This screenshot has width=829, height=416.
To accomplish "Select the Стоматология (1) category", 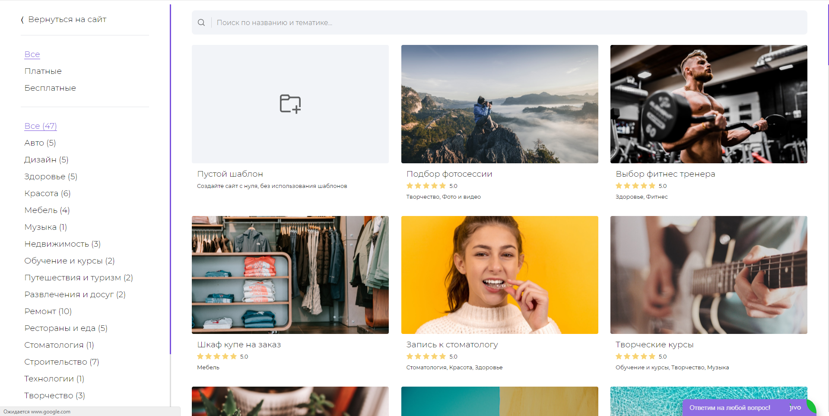I will (x=59, y=345).
